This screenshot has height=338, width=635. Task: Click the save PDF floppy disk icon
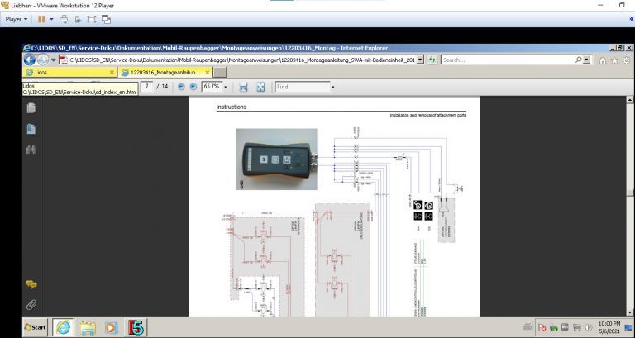click(x=243, y=87)
